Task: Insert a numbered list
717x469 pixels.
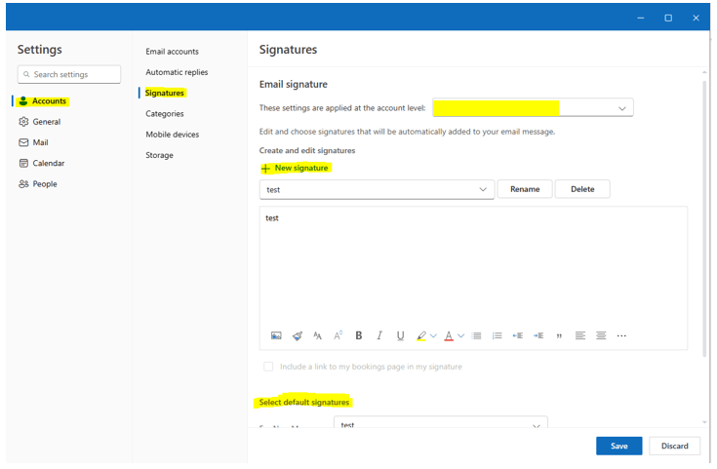Action: [x=498, y=336]
